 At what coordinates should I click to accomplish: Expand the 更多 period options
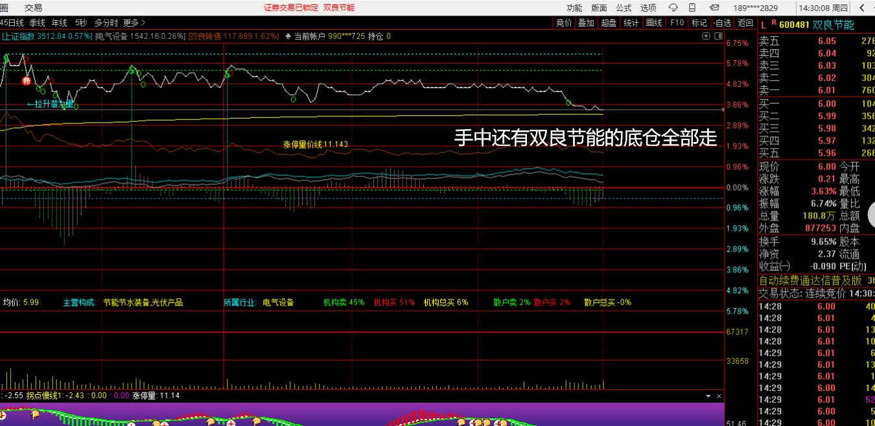[134, 23]
